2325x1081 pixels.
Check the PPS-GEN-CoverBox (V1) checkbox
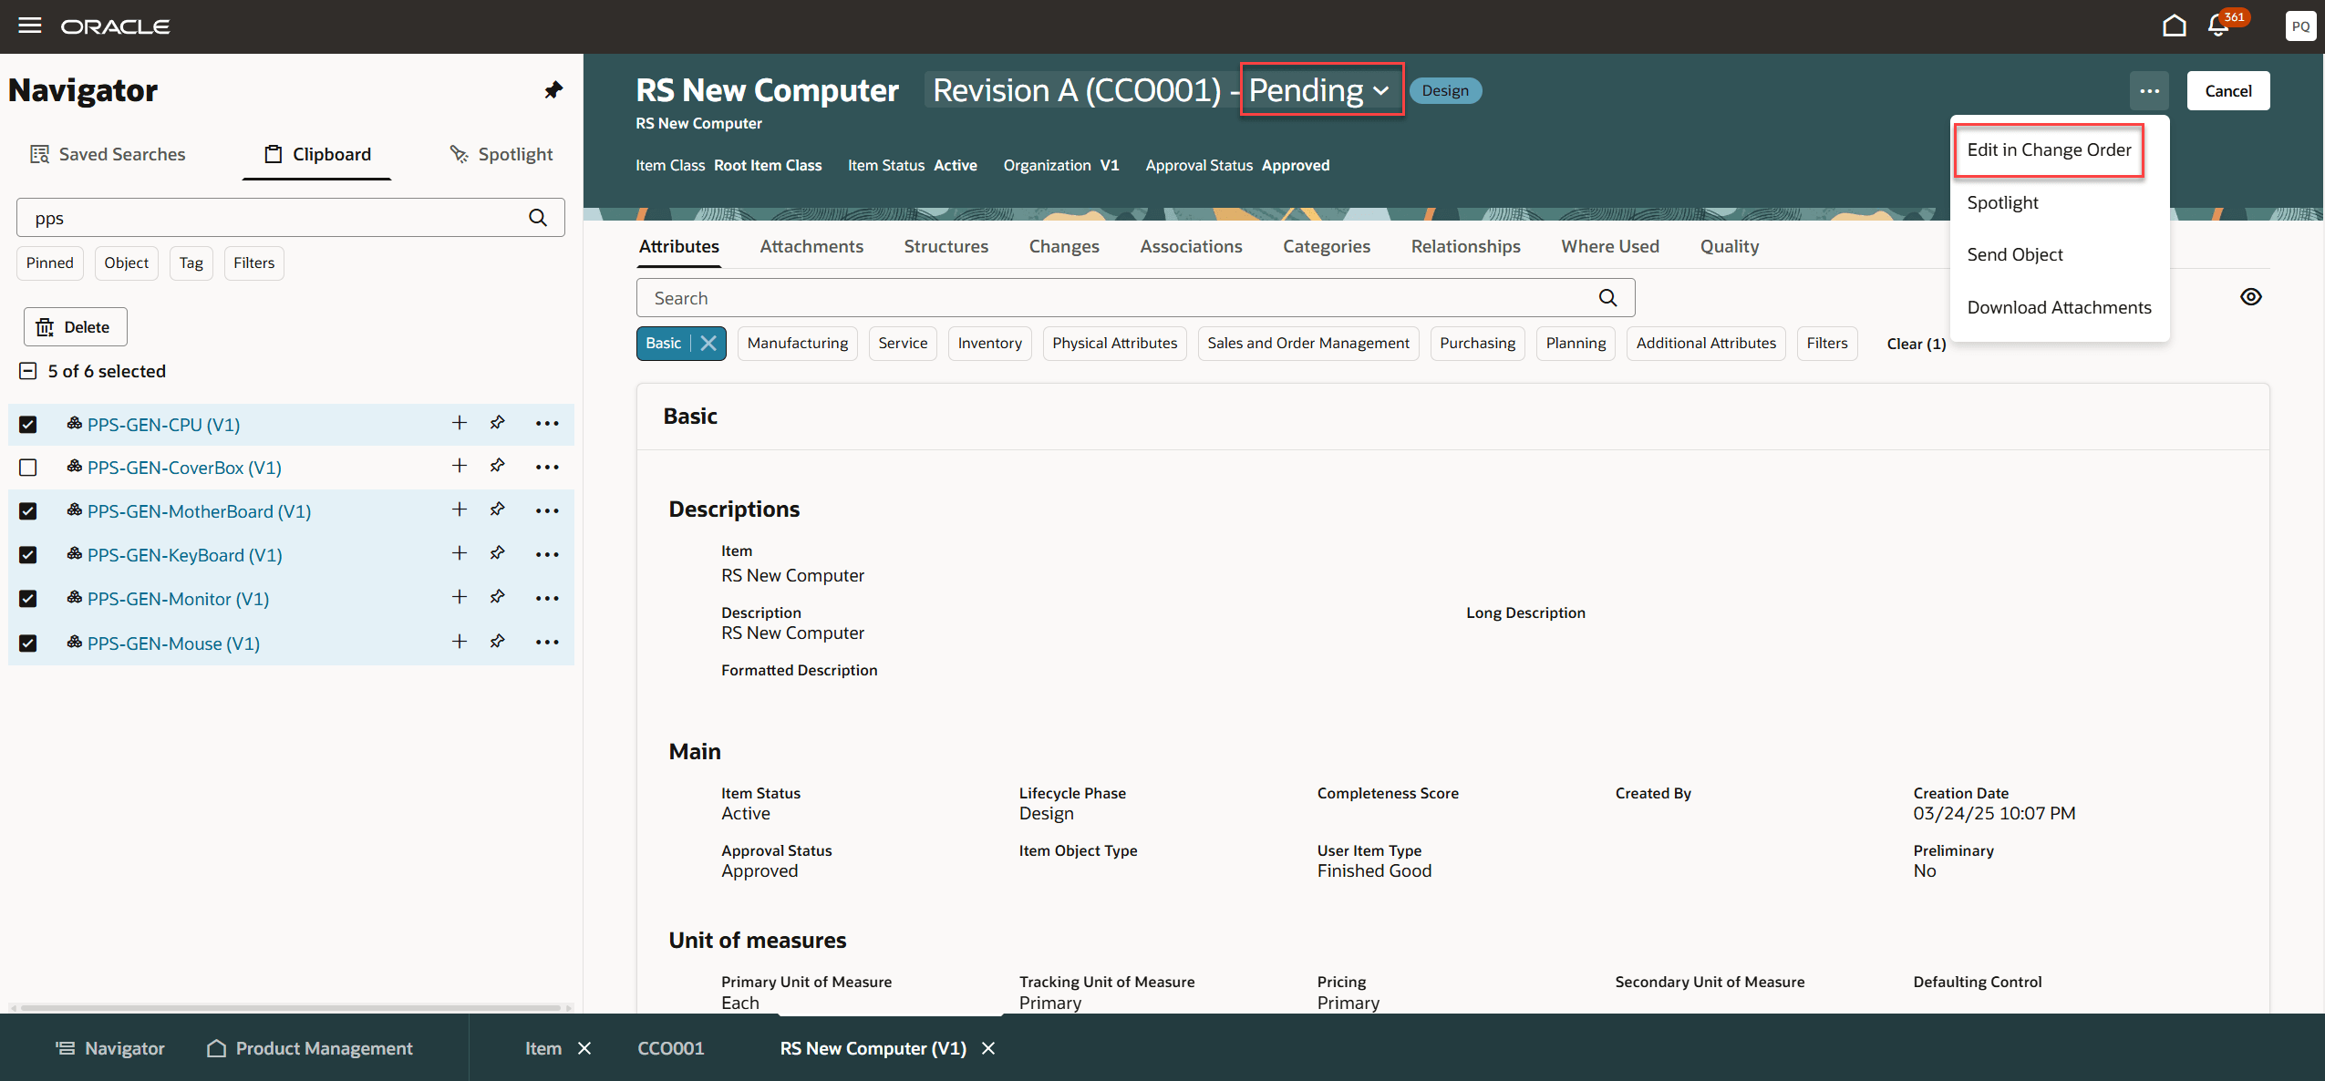(28, 468)
